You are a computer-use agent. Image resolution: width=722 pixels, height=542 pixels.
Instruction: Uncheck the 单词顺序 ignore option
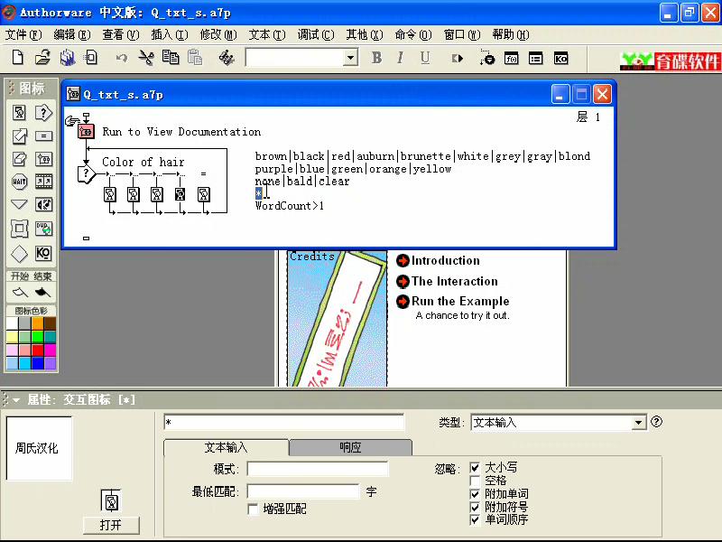[x=475, y=520]
